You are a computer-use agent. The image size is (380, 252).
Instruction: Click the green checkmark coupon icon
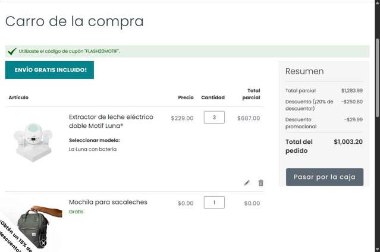tap(12, 51)
